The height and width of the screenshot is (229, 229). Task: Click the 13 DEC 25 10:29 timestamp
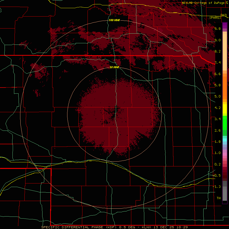pos(170,227)
